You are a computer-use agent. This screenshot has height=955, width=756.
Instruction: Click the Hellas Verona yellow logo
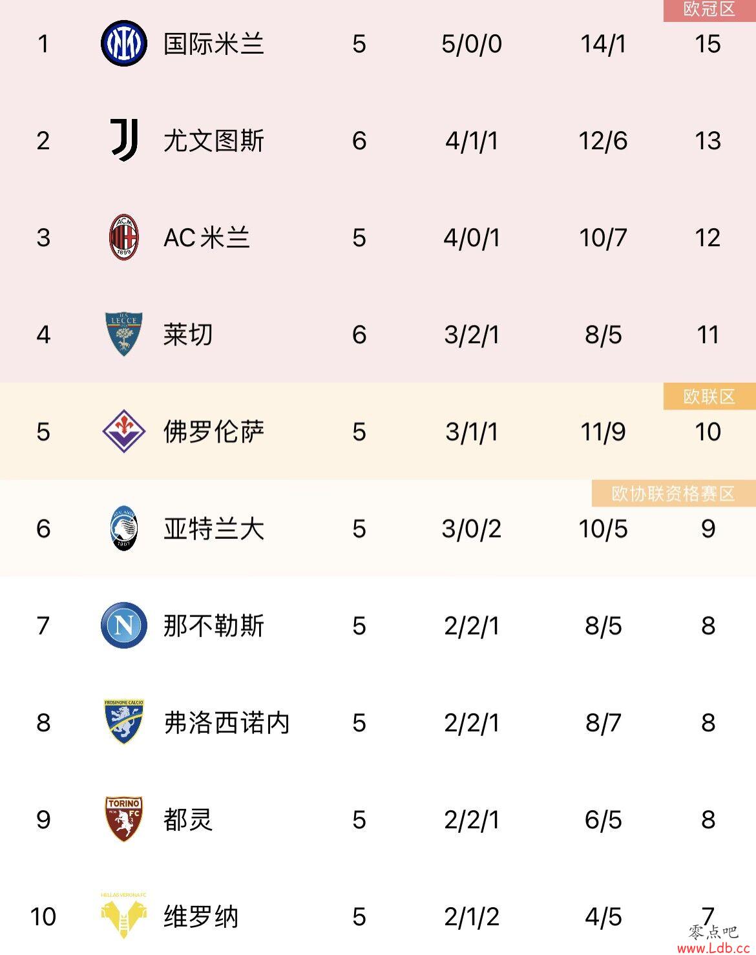click(123, 916)
